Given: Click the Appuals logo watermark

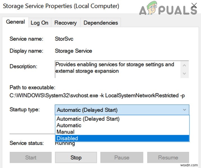Looking at the screenshot, I should click(168, 10).
